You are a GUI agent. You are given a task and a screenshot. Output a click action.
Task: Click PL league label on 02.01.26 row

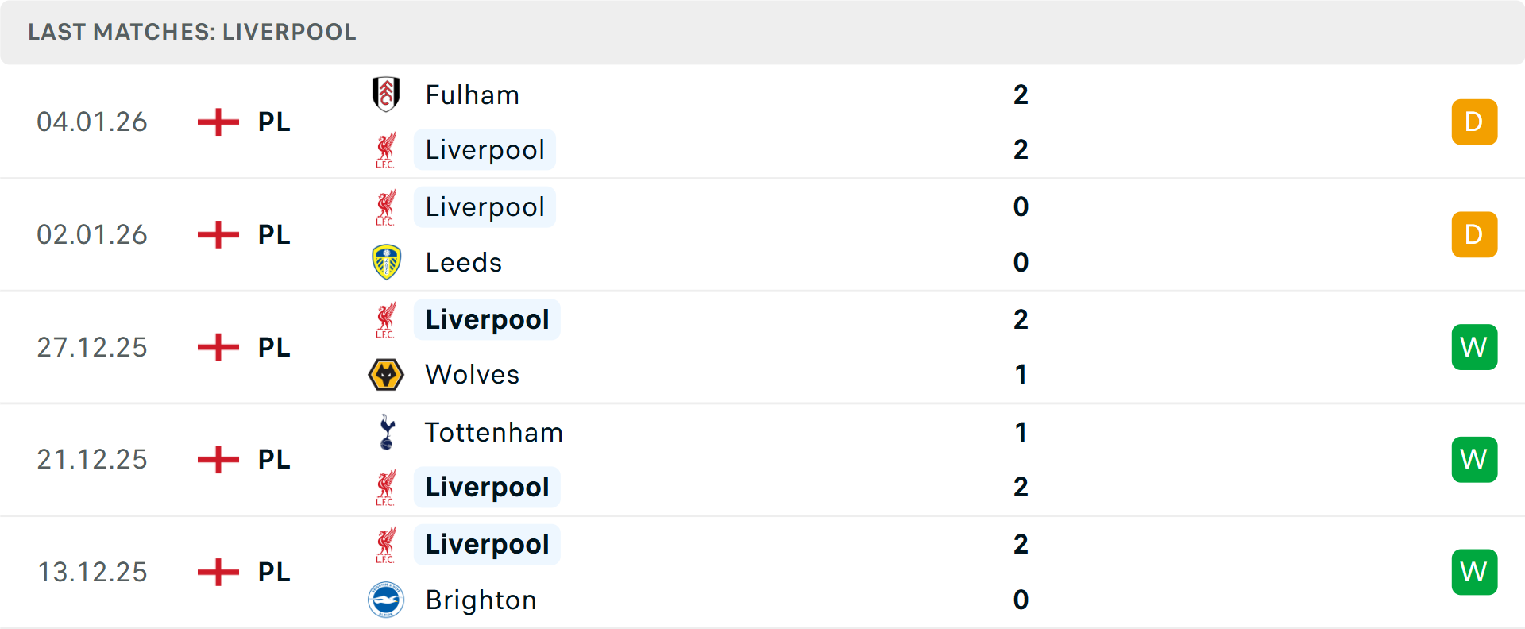[x=274, y=235]
